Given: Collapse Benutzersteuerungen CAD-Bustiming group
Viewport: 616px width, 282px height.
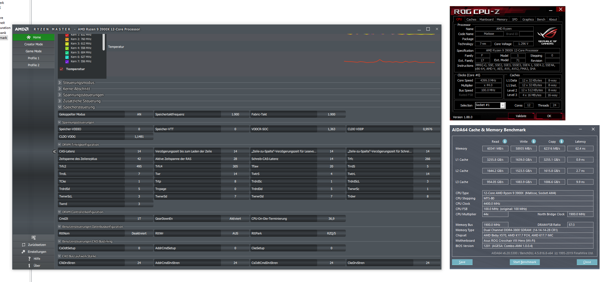Looking at the screenshot, I should click(x=59, y=241).
